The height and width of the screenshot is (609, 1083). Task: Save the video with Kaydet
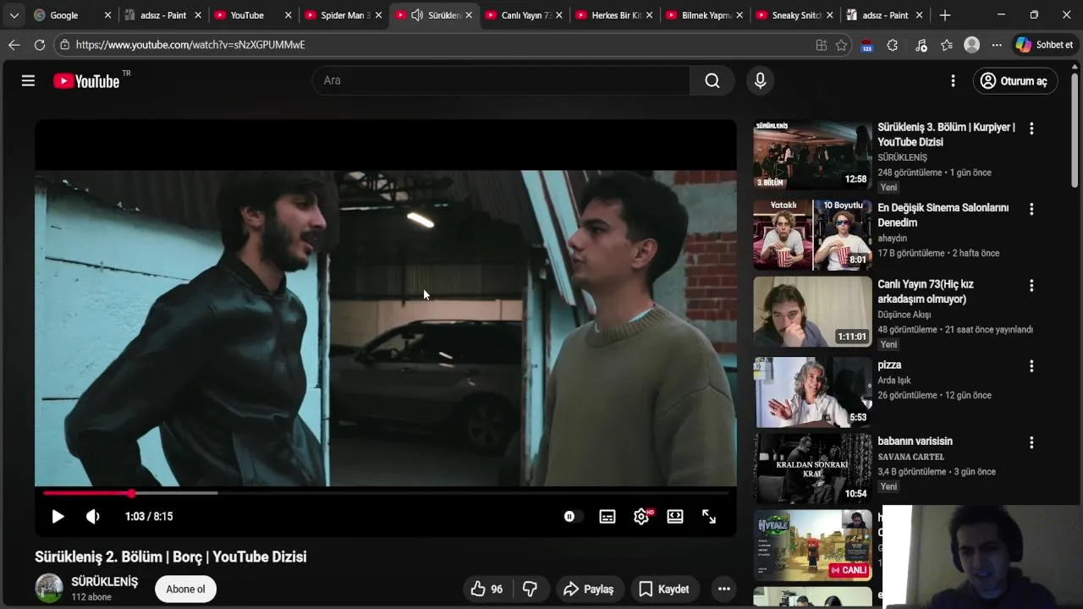point(664,589)
